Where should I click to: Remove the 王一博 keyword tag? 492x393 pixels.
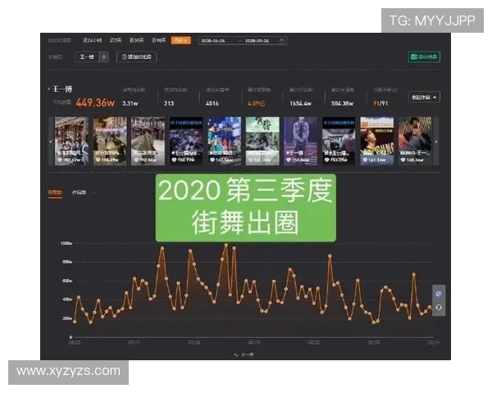(x=104, y=57)
